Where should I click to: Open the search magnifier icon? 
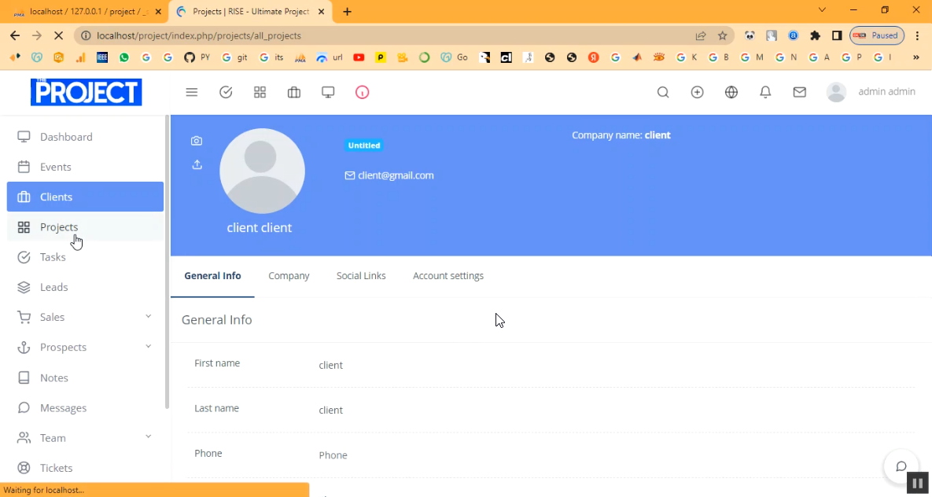(663, 92)
